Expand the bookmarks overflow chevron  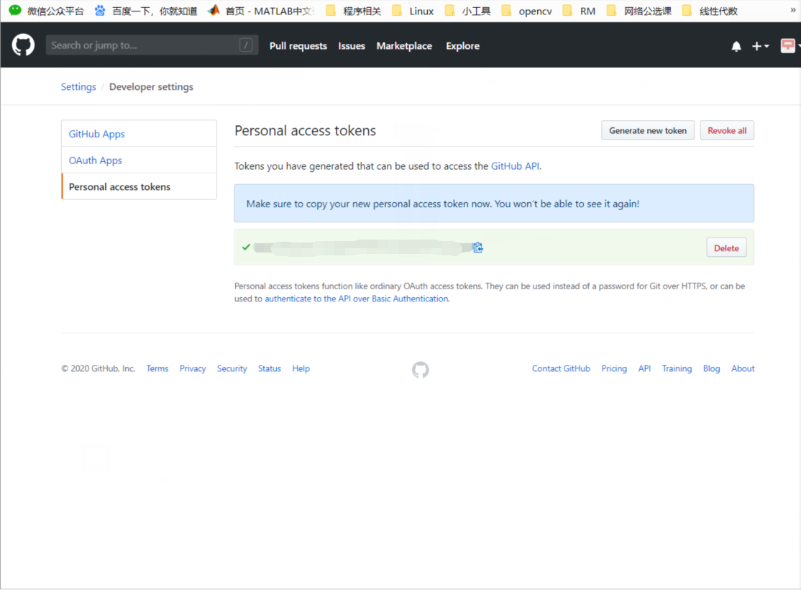point(793,10)
